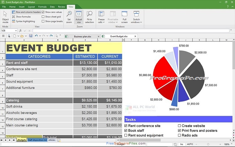Open the Staff disposition list sheet
This screenshot has height=147, width=235.
[37, 140]
